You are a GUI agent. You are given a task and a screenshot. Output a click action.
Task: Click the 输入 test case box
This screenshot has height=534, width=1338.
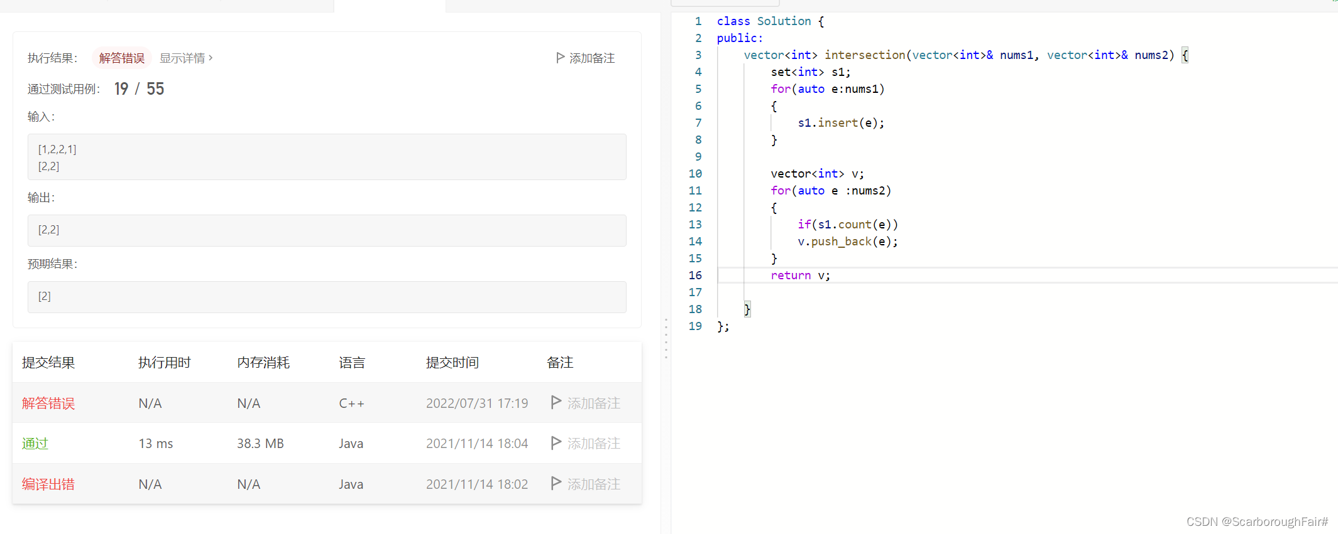[x=327, y=157]
